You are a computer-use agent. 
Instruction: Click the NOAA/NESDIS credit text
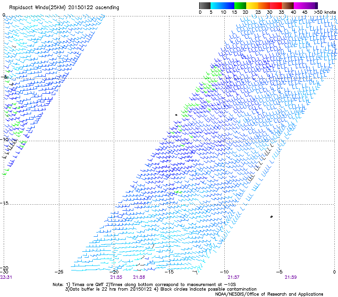[x=269, y=294]
